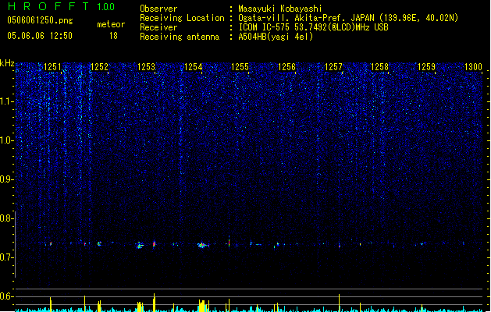491x312 pixels.
Task: Click the 1253 time marker
Action: tap(146, 67)
